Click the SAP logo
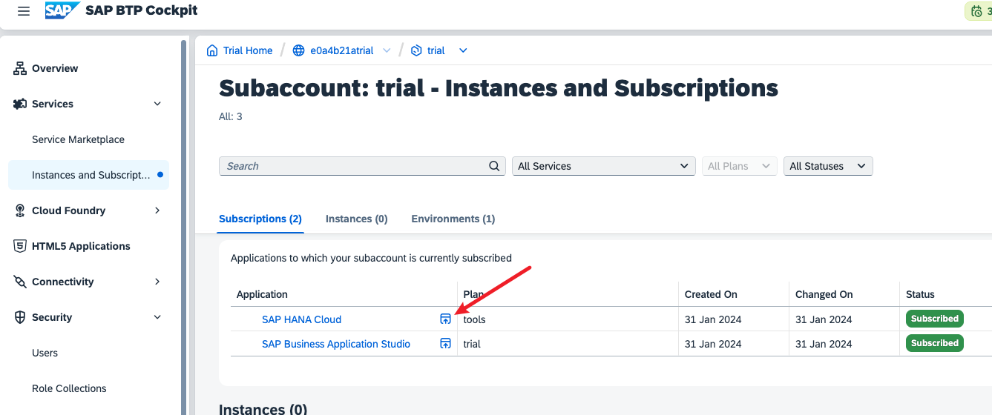Viewport: 992px width, 415px height. (62, 11)
